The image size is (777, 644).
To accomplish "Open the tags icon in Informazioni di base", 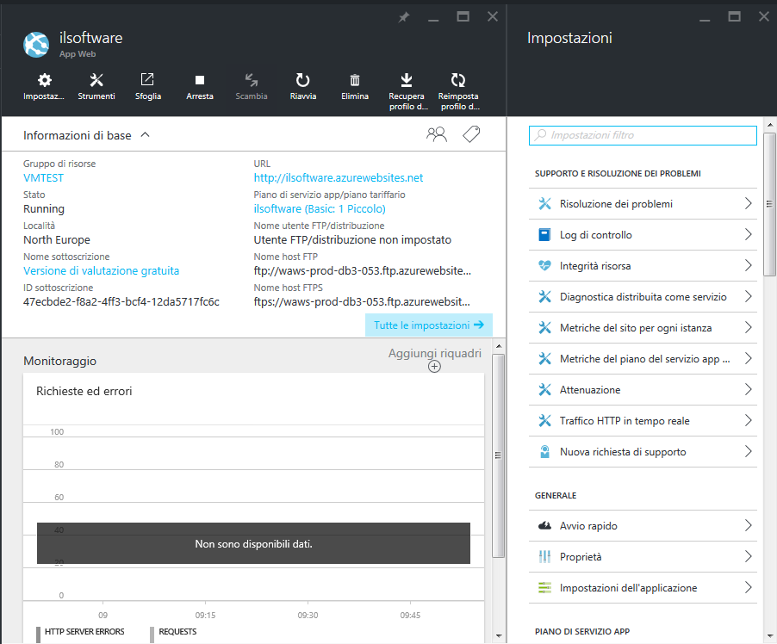I will coord(471,134).
